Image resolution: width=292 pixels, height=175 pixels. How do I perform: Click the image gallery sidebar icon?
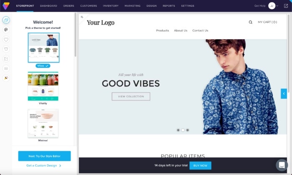click(x=6, y=59)
